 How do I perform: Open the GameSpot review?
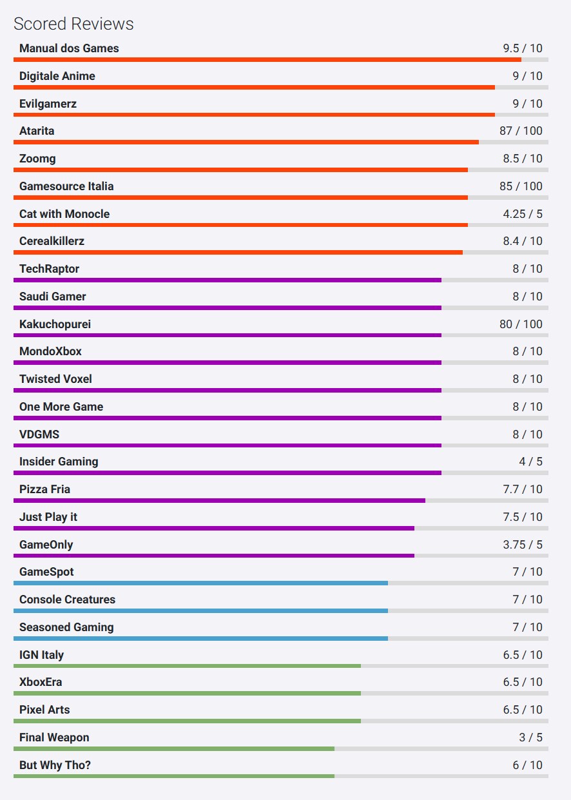point(46,572)
